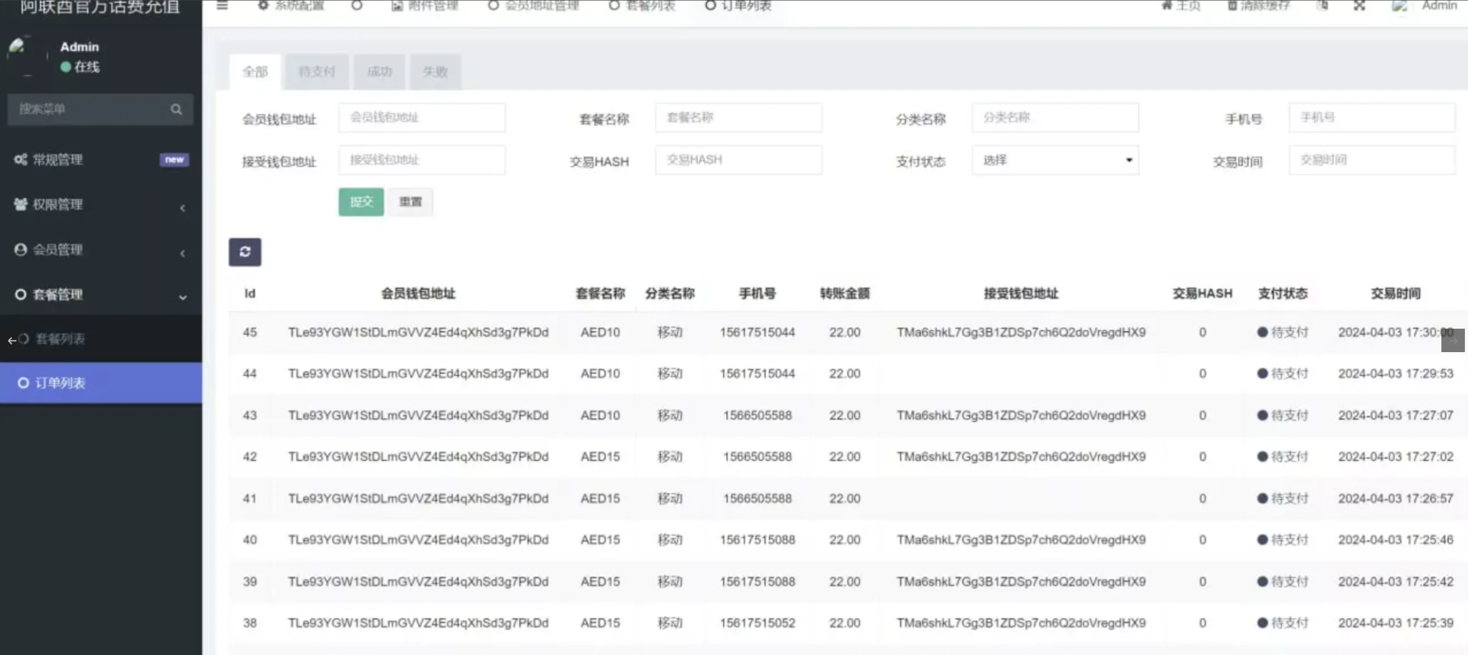Expand 权限管理 sidebar menu
Viewport: 1468px width, 655px height.
(58, 205)
